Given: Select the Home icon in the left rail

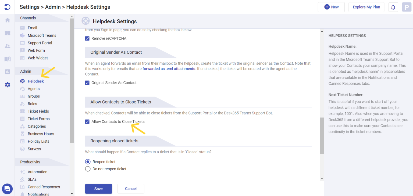Looking at the screenshot, I should [x=7, y=20].
